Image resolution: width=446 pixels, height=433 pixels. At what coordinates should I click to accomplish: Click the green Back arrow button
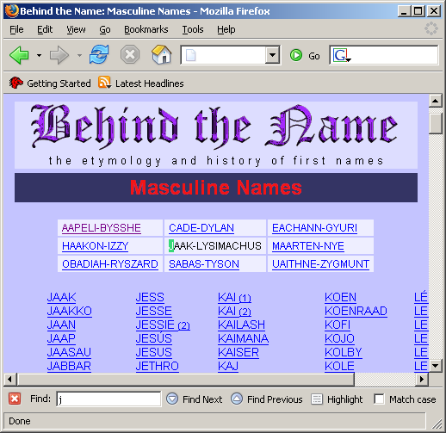pyautogui.click(x=19, y=55)
